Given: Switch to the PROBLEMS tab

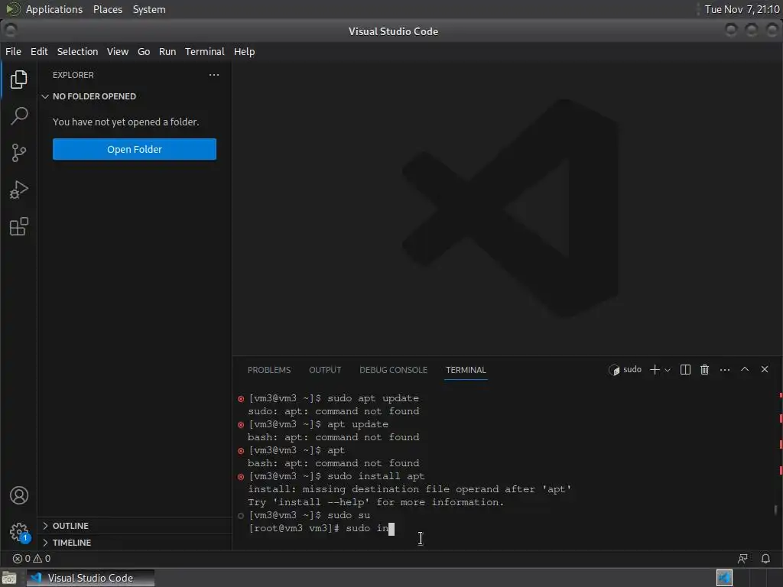Looking at the screenshot, I should coord(269,370).
